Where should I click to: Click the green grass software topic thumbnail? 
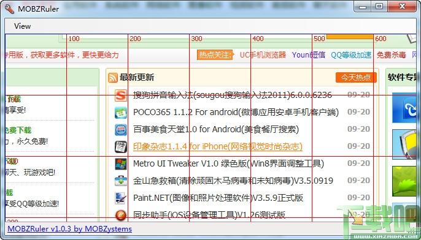(x=404, y=181)
